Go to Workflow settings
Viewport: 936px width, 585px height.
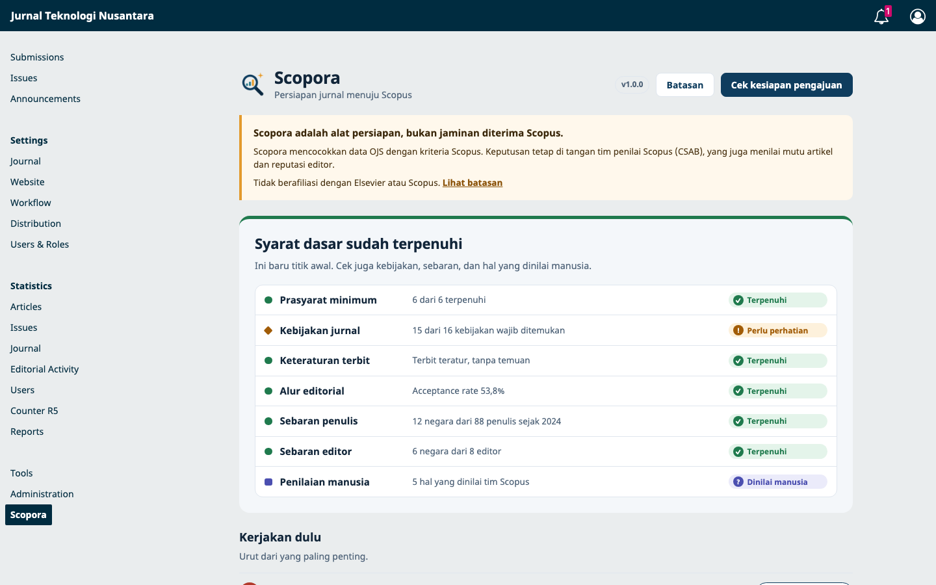click(x=31, y=203)
